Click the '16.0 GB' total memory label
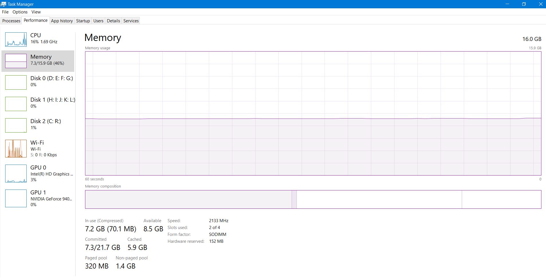This screenshot has height=280, width=546. (x=532, y=39)
